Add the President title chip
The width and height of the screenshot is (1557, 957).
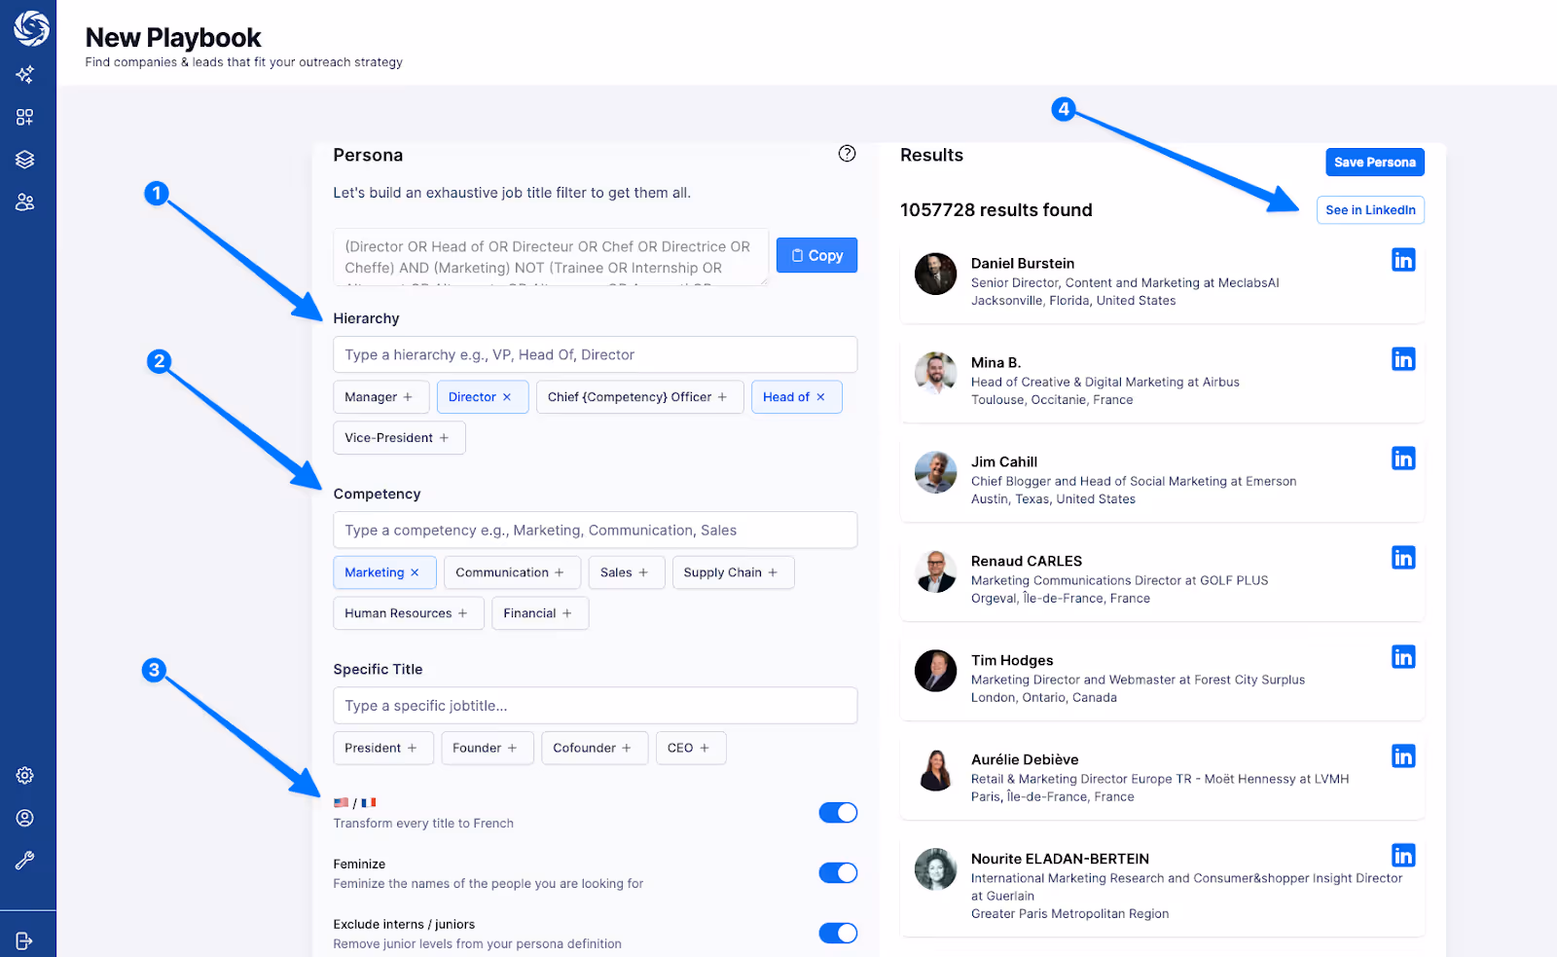tap(382, 748)
